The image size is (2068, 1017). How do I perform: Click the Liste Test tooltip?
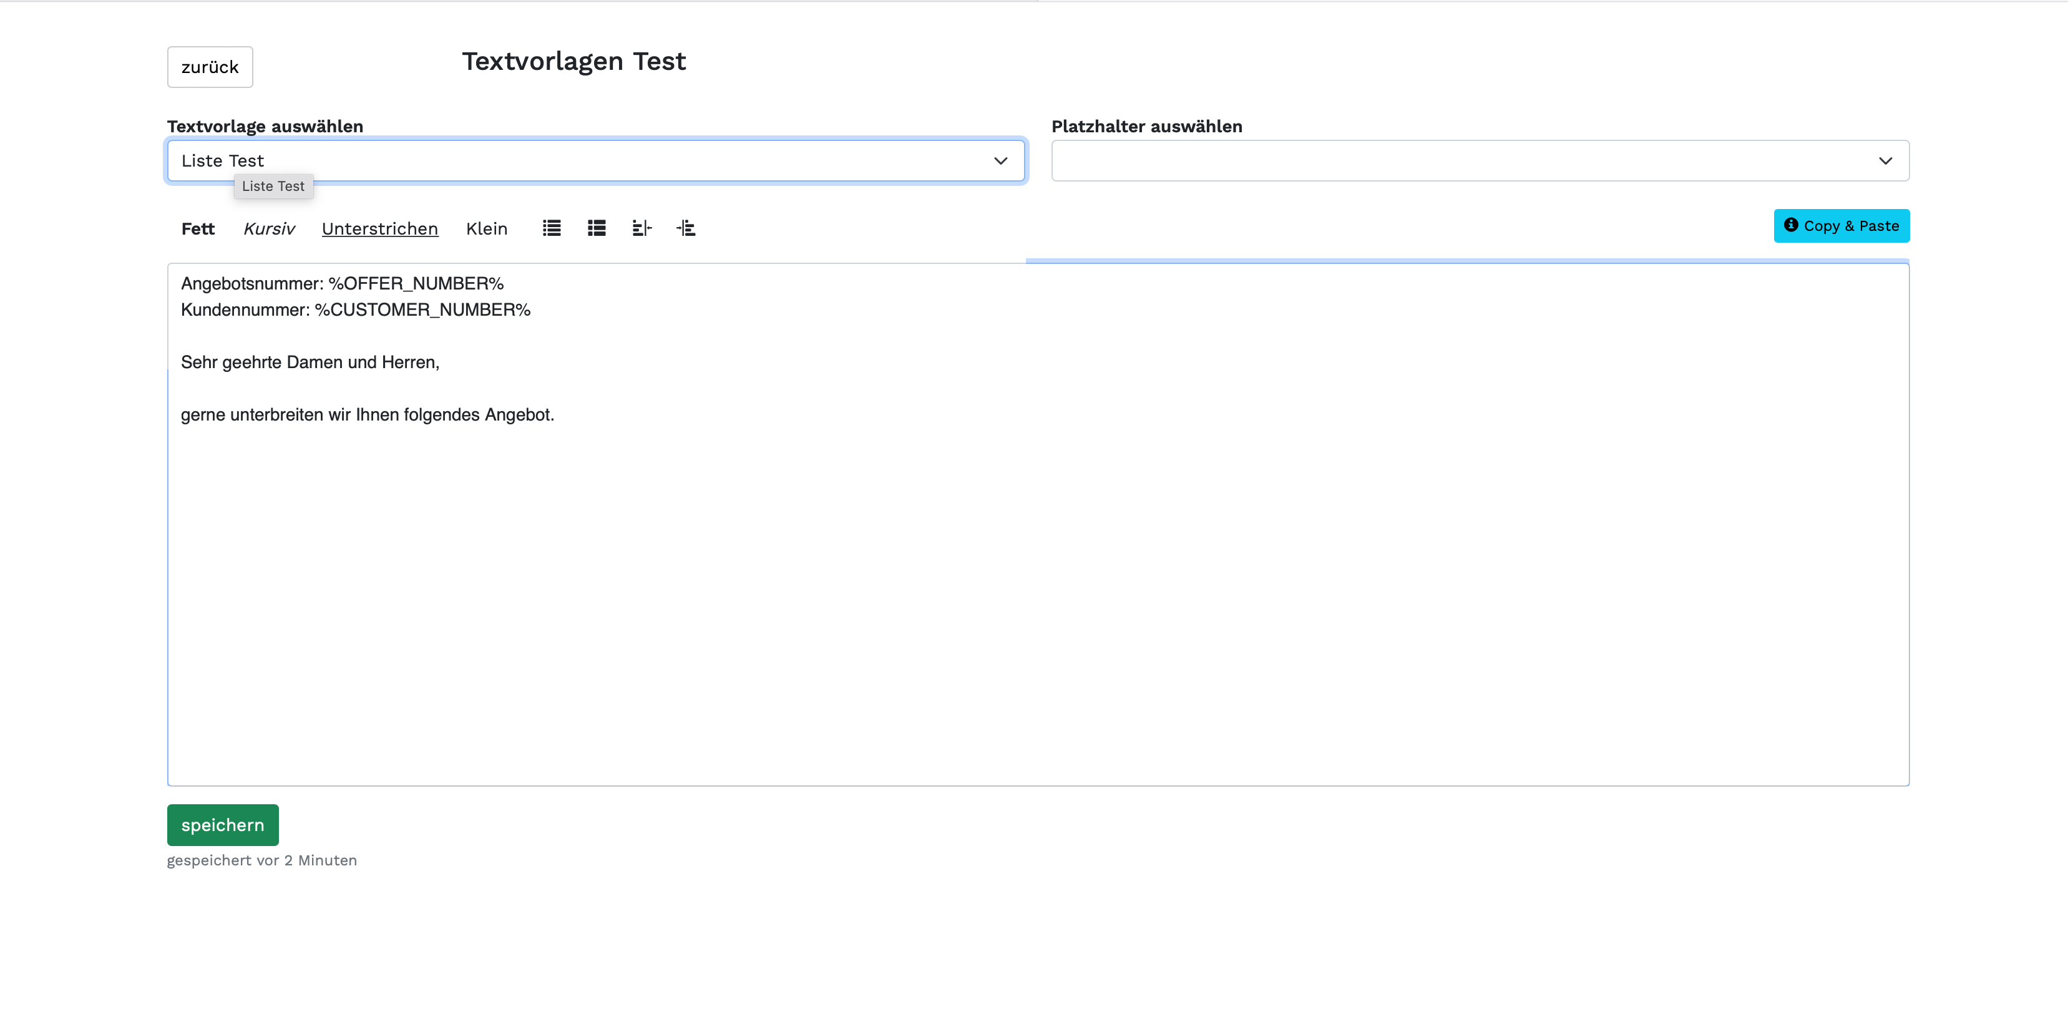(273, 186)
